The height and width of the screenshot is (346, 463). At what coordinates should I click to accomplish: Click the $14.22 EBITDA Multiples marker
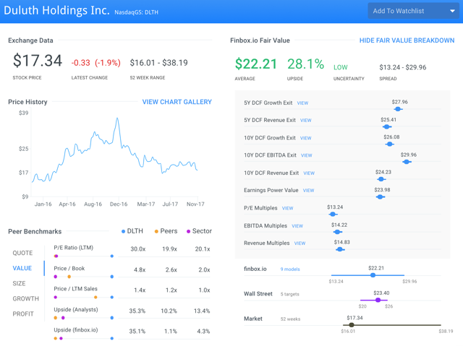(x=337, y=232)
